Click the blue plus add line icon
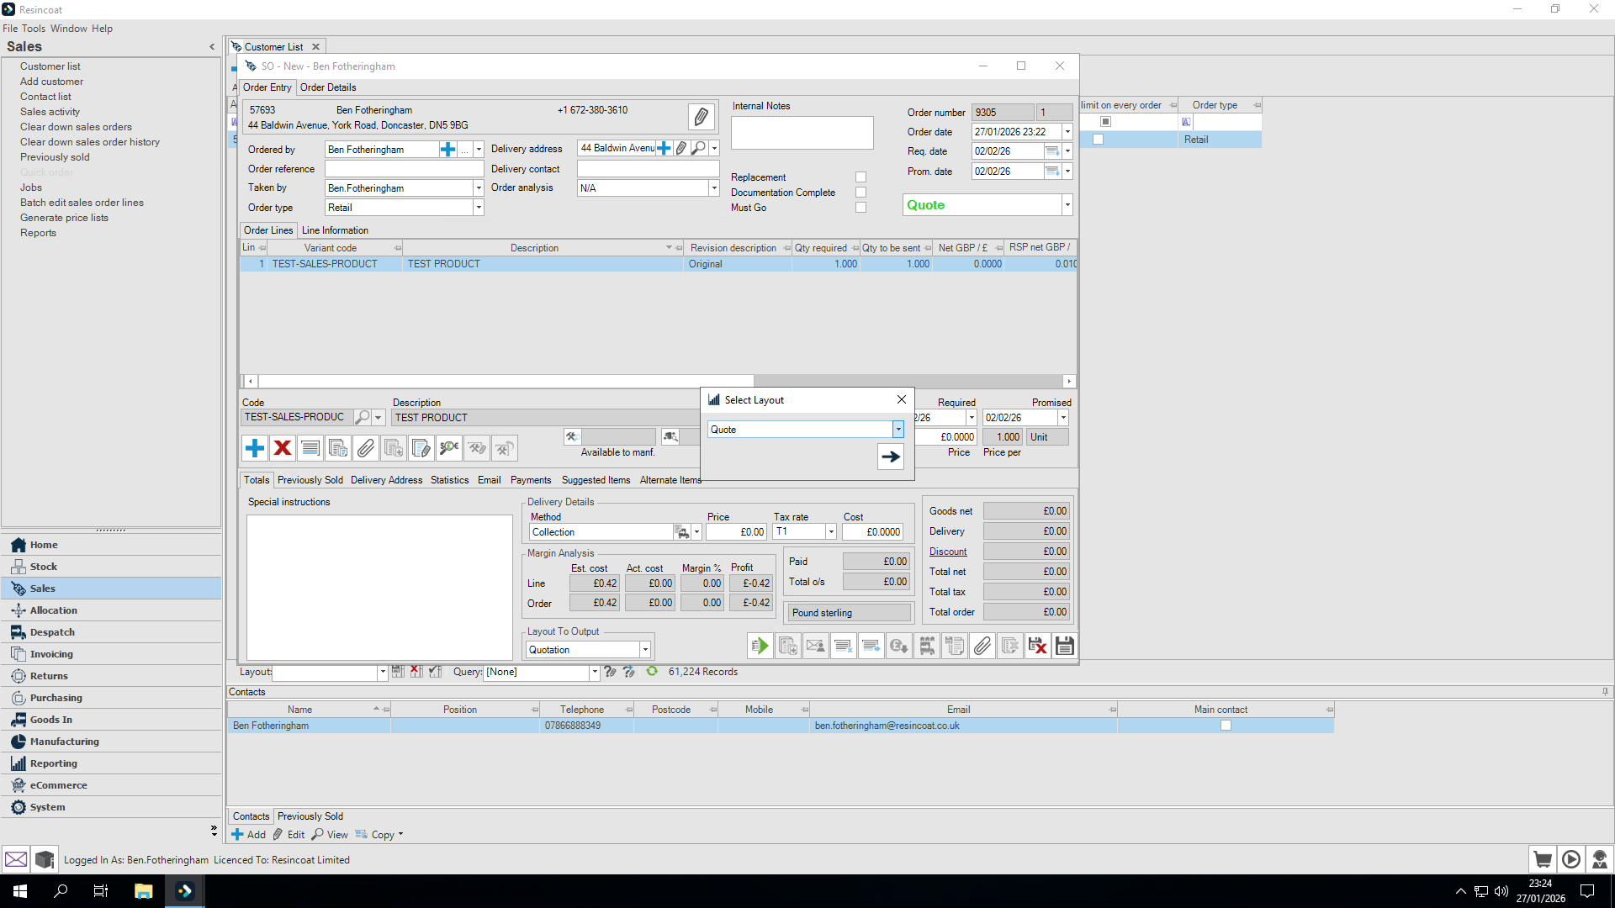 [x=254, y=448]
